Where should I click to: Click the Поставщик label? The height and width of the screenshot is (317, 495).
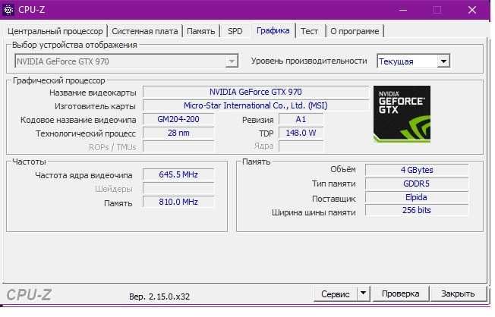pyautogui.click(x=334, y=199)
